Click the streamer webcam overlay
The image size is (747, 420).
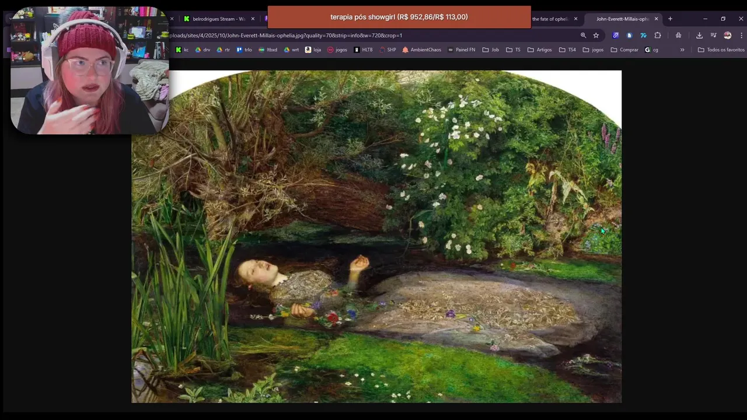(90, 70)
